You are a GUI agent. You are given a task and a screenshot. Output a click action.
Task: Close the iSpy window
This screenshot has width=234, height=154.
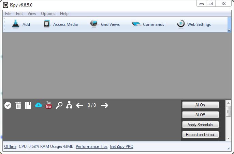click(223, 4)
